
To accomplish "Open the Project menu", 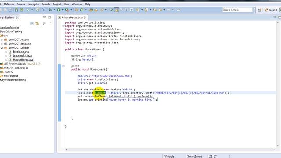I will pyautogui.click(x=57, y=4).
